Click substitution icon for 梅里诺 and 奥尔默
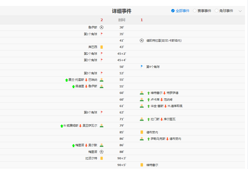This screenshot has height=169, width=248. tap(102, 145)
